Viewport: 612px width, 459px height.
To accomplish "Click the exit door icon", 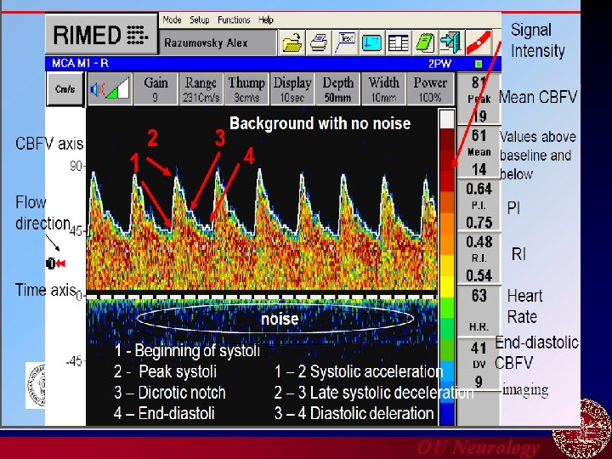I will coord(451,42).
